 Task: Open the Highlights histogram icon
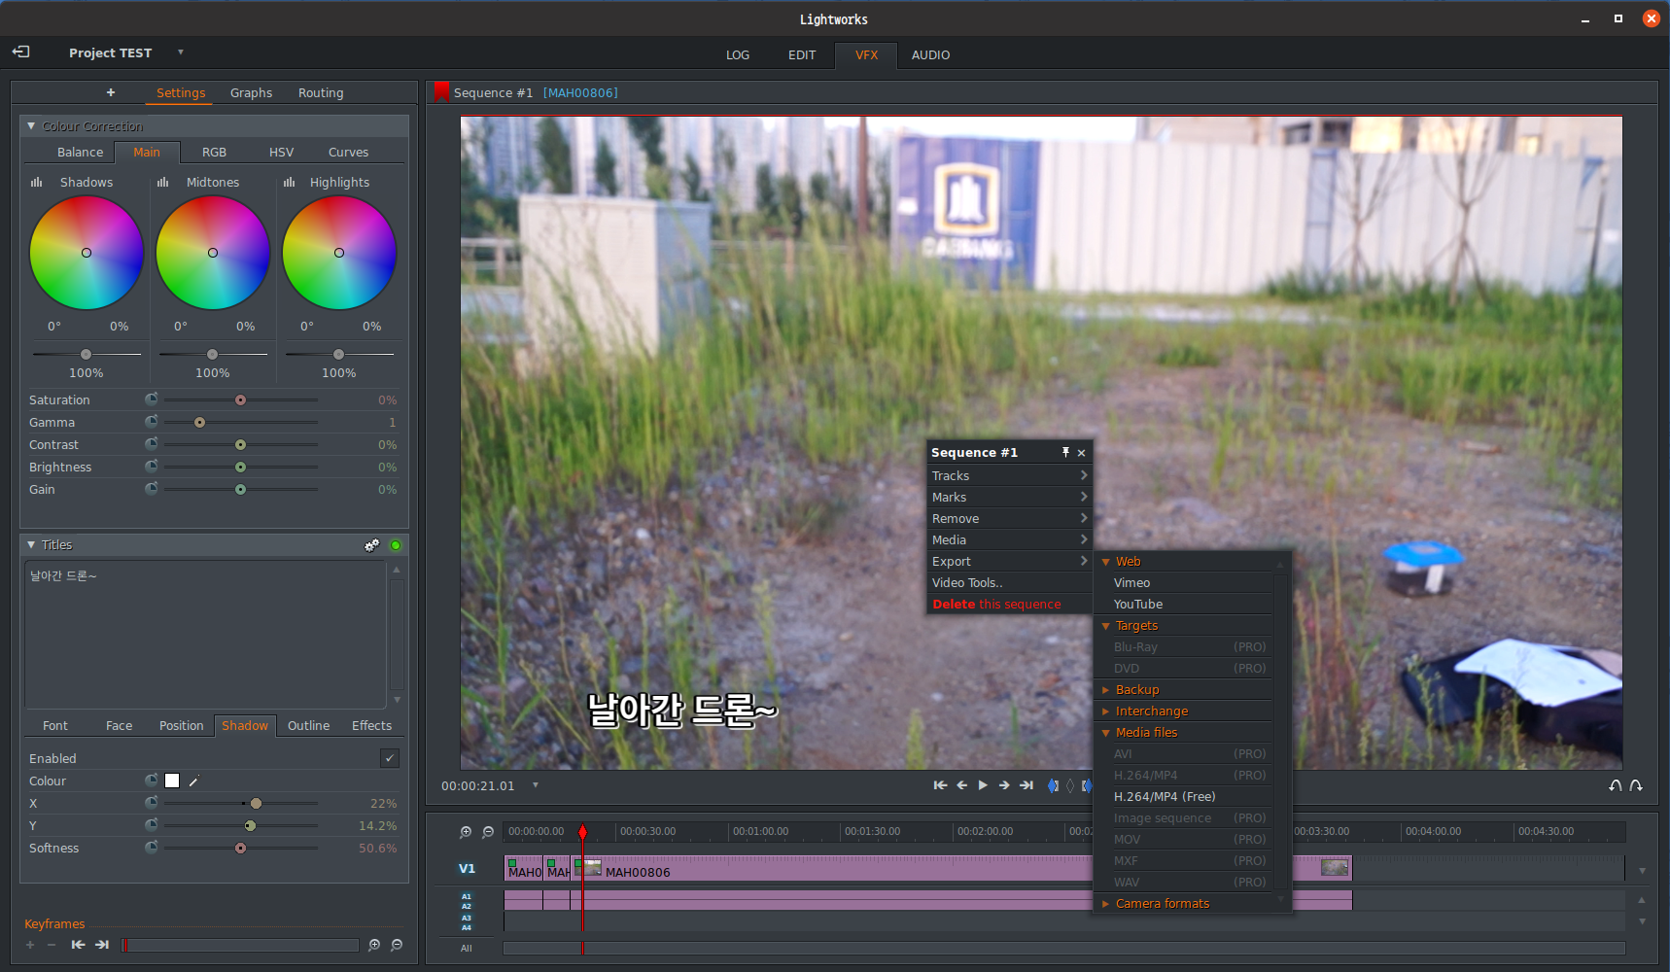(290, 182)
